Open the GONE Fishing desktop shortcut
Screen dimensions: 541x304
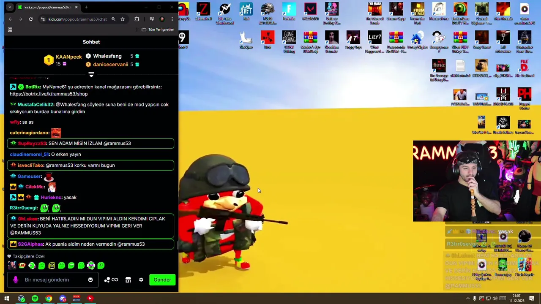coord(289,41)
